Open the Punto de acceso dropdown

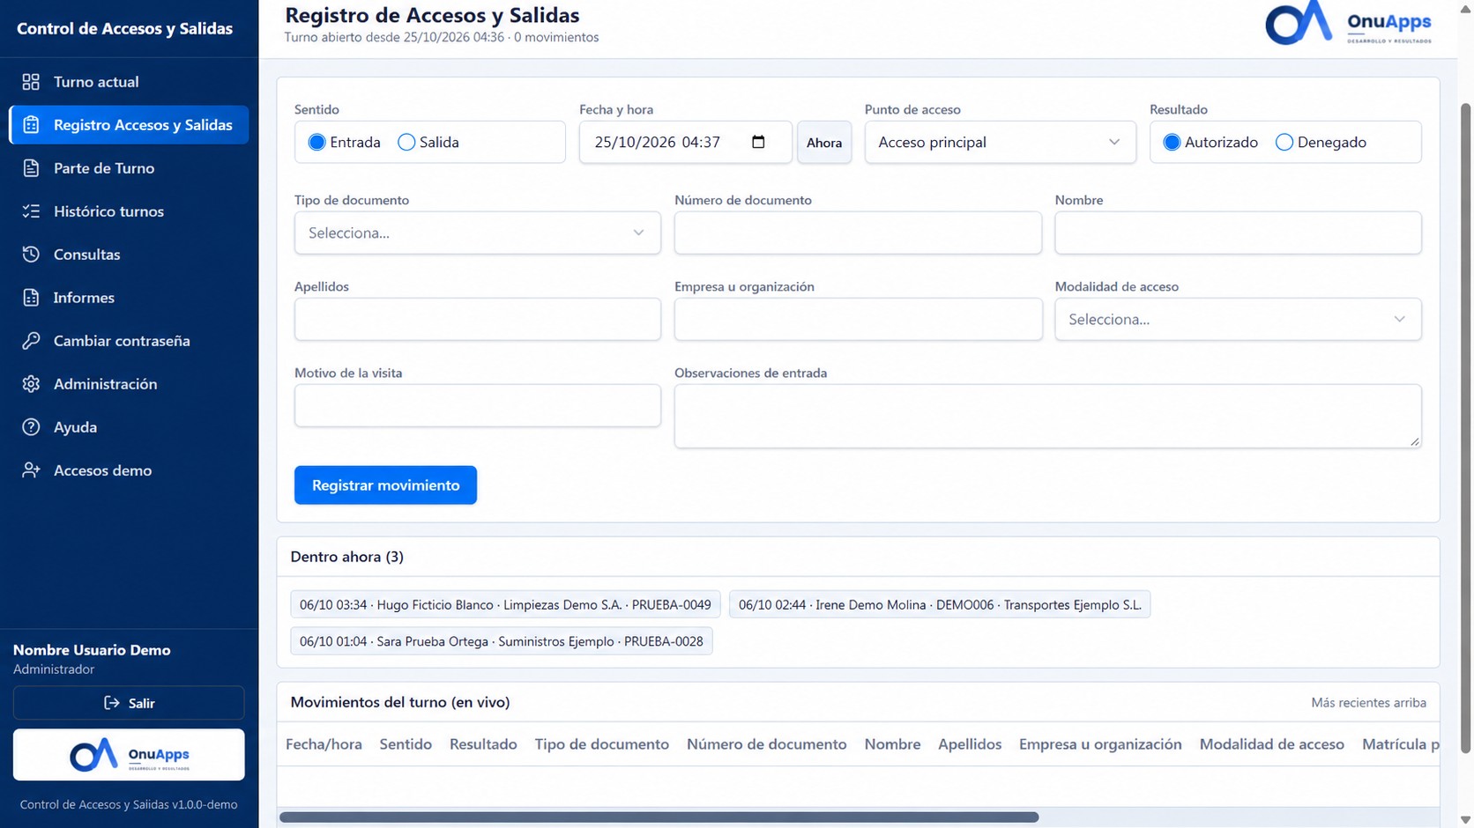tap(1000, 142)
